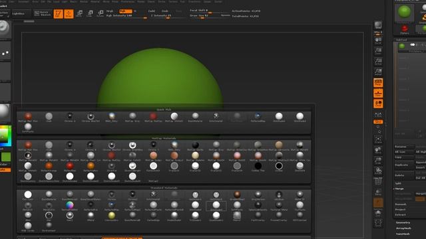426x239 pixels.
Task: Pick the black Outline Thin material
Action: coord(258,167)
